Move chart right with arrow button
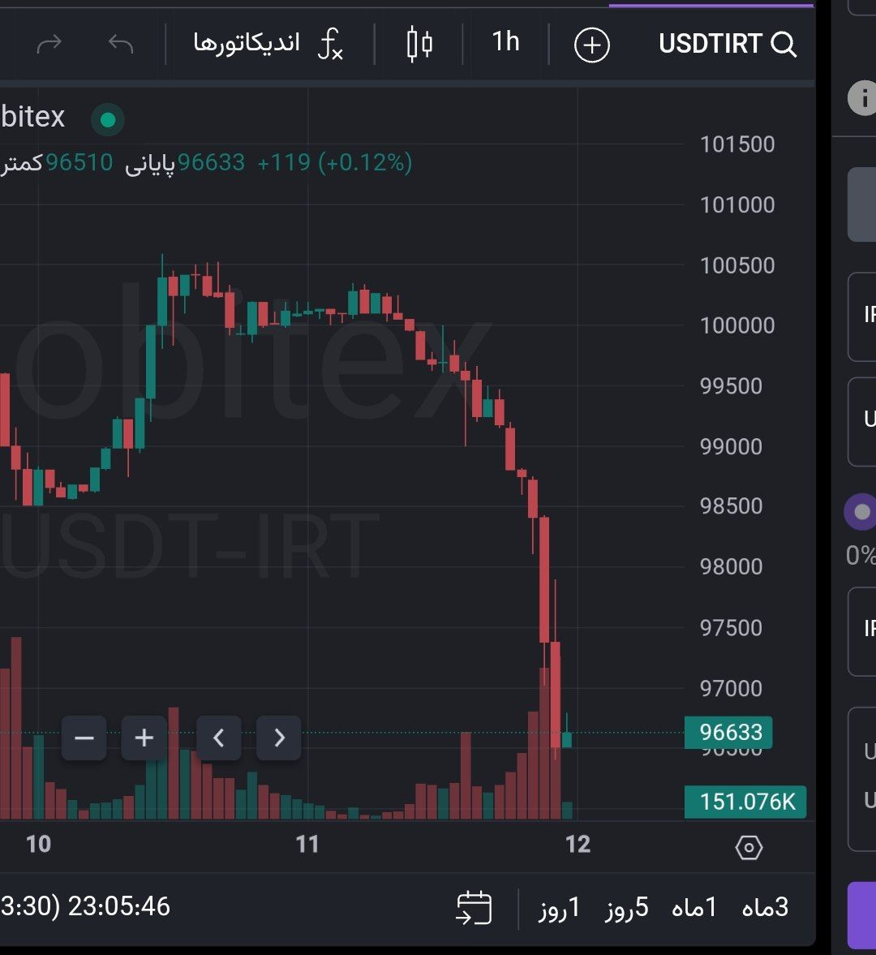The height and width of the screenshot is (955, 876). [279, 738]
